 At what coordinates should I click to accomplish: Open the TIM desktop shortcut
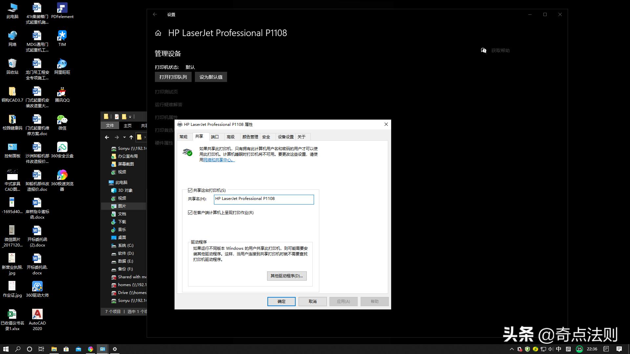point(62,36)
